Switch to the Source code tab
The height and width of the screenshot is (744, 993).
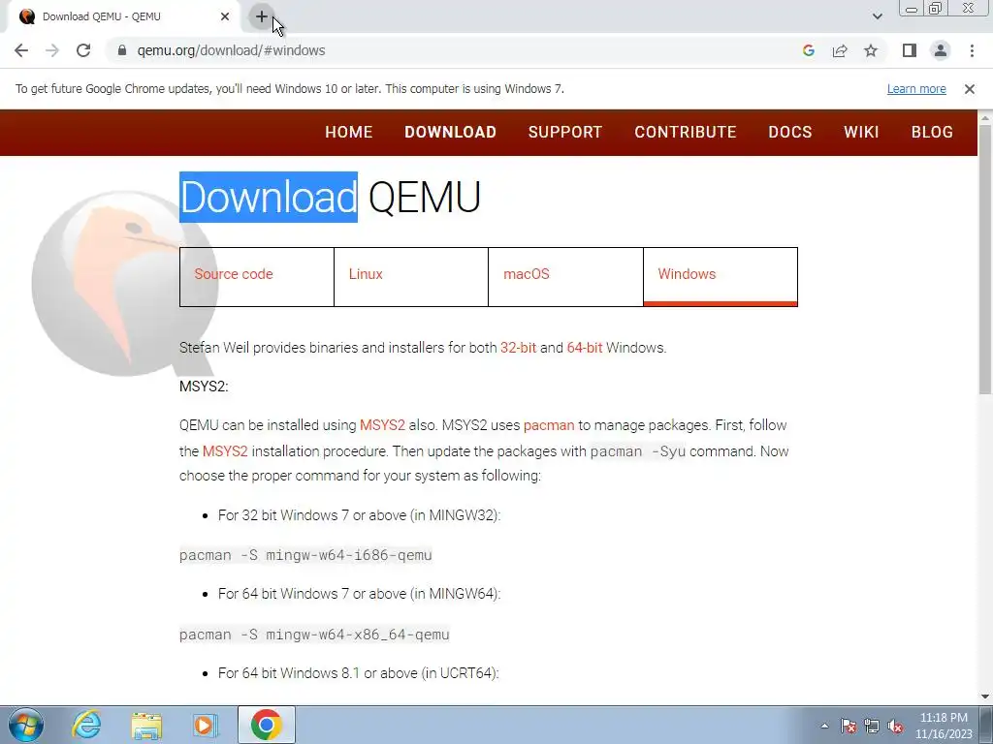pos(256,277)
